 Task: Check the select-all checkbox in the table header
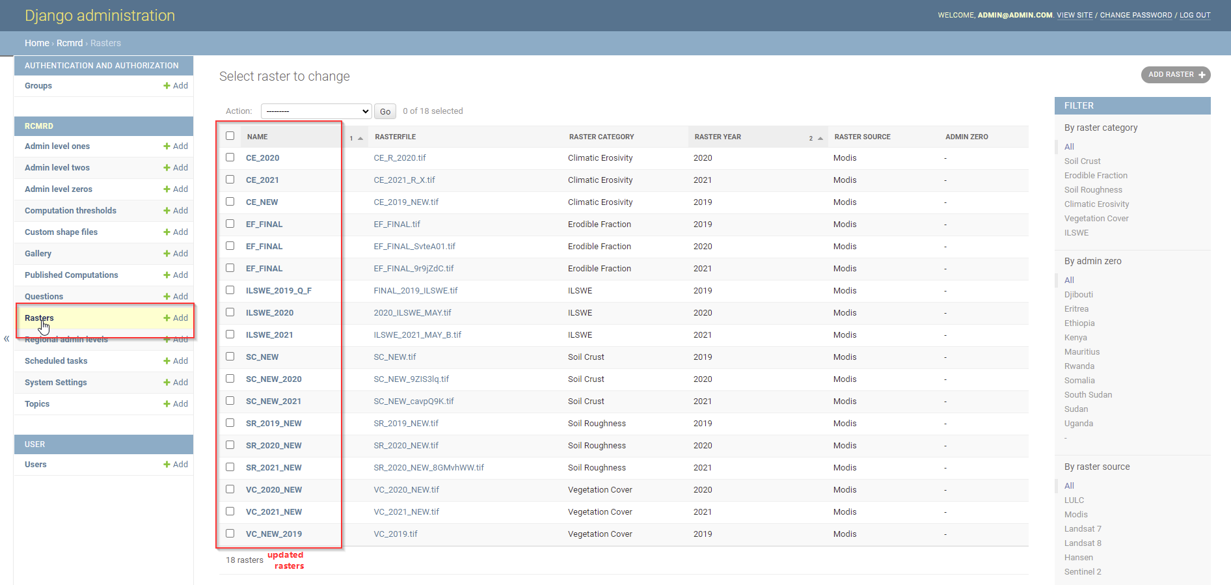click(230, 136)
